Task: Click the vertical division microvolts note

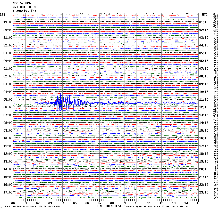Action: click(x=33, y=206)
